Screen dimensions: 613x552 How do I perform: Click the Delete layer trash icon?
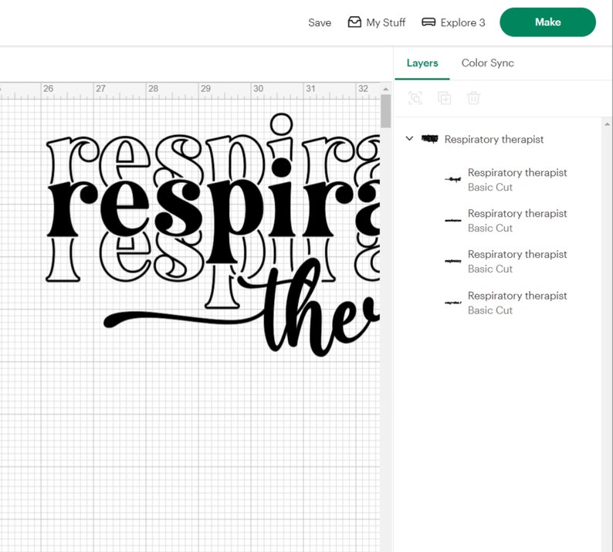pyautogui.click(x=473, y=98)
